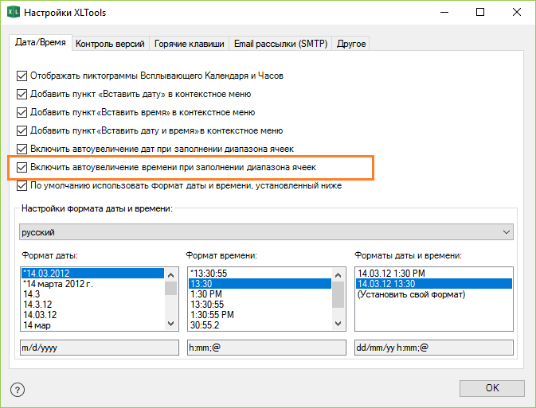Viewport: 536px width, 408px height.
Task: Switch to Контроль версий tab
Action: pyautogui.click(x=111, y=44)
